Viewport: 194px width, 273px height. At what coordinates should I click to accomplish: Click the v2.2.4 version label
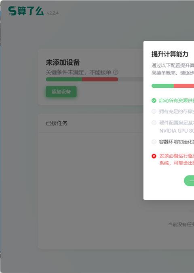[53, 13]
